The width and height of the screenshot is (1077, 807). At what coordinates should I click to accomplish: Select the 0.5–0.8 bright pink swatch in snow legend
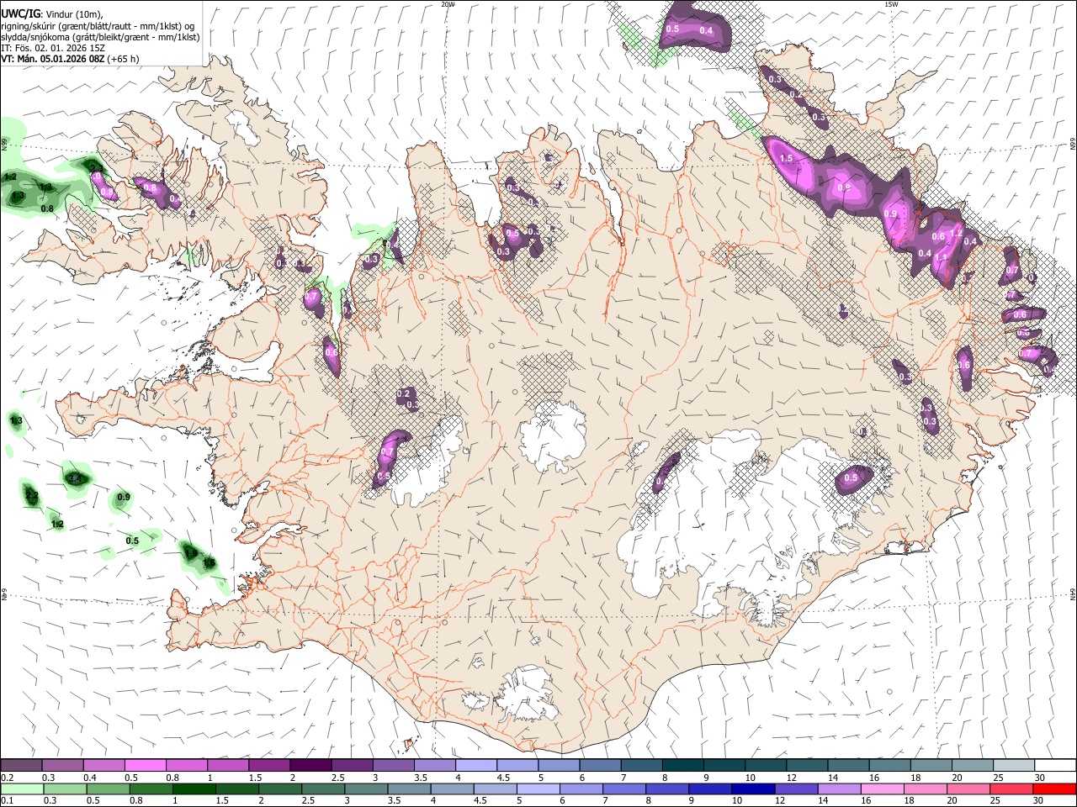coord(145,766)
